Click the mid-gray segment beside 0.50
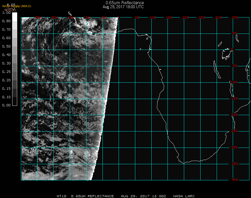 [15, 51]
